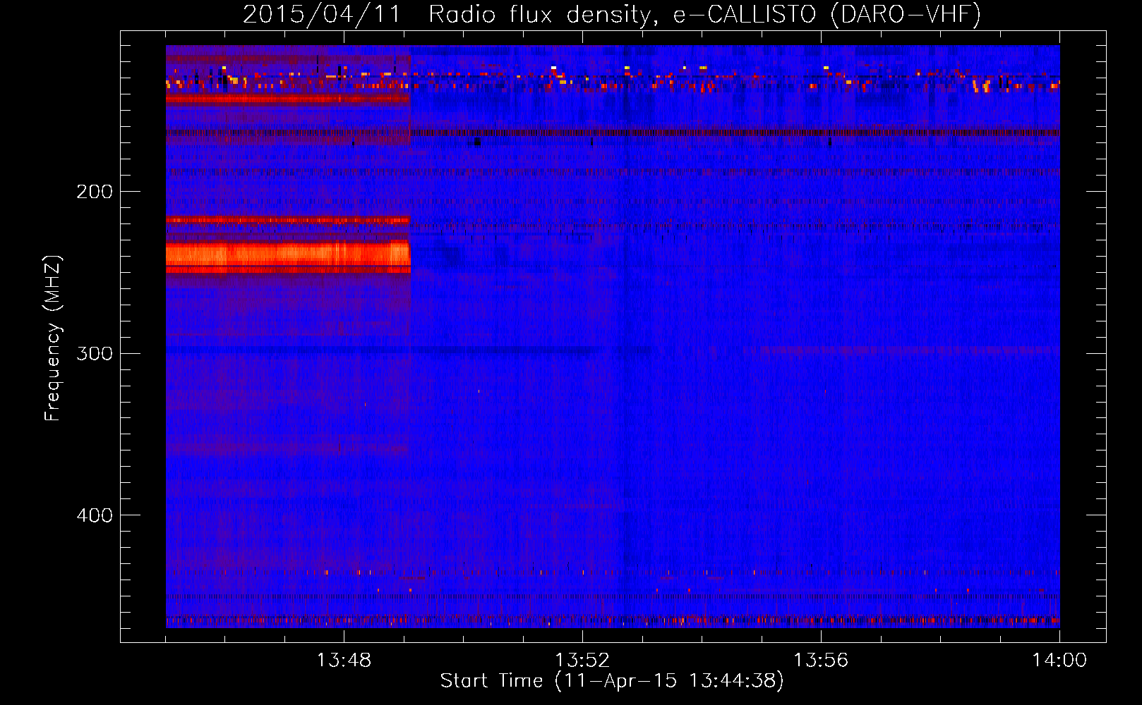Click the 14:00 time tick label
Viewport: 1142px width, 705px height.
click(x=1059, y=661)
